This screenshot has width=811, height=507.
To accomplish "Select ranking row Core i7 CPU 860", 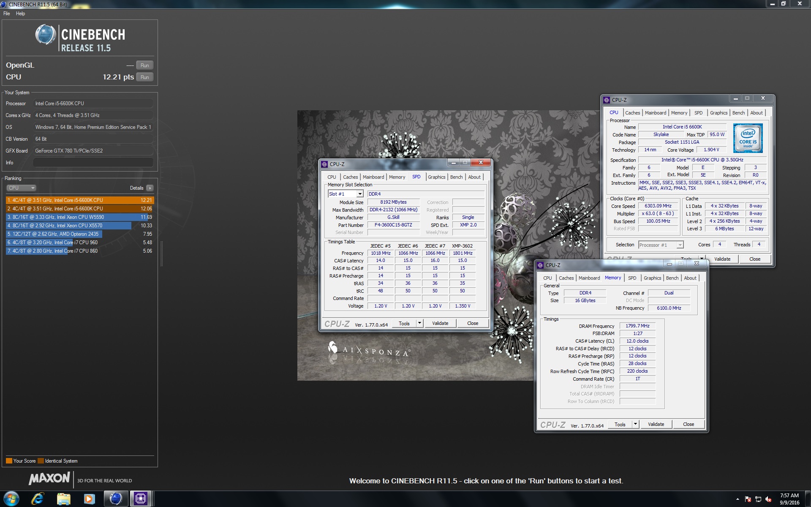I will (80, 251).
